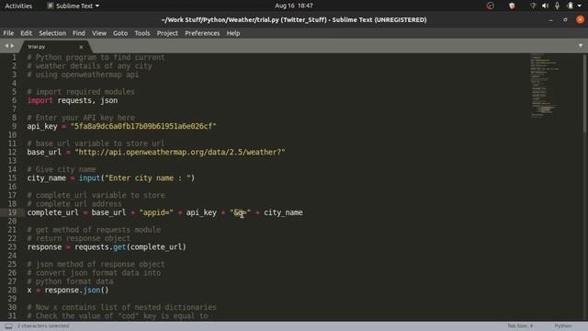Open the Help menu

click(x=233, y=33)
